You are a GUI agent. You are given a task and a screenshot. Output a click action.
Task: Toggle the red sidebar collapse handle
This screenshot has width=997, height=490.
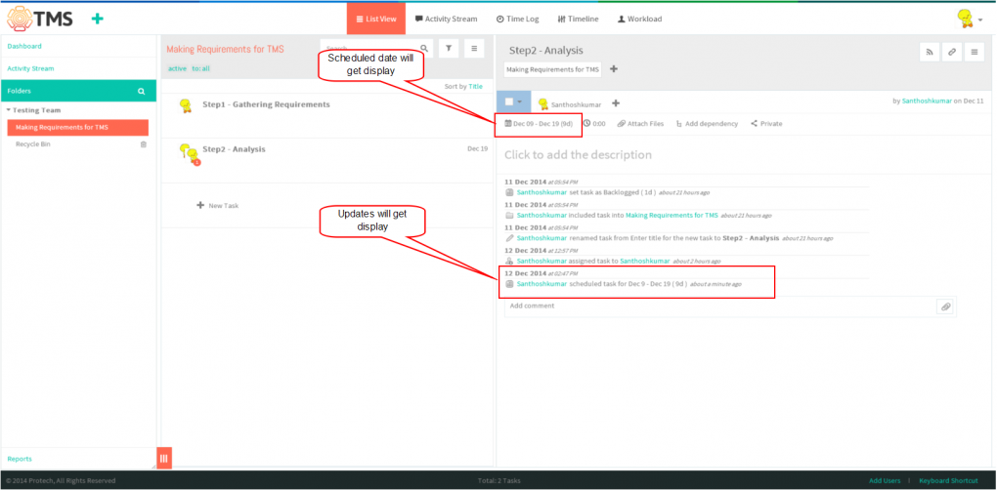pyautogui.click(x=164, y=458)
